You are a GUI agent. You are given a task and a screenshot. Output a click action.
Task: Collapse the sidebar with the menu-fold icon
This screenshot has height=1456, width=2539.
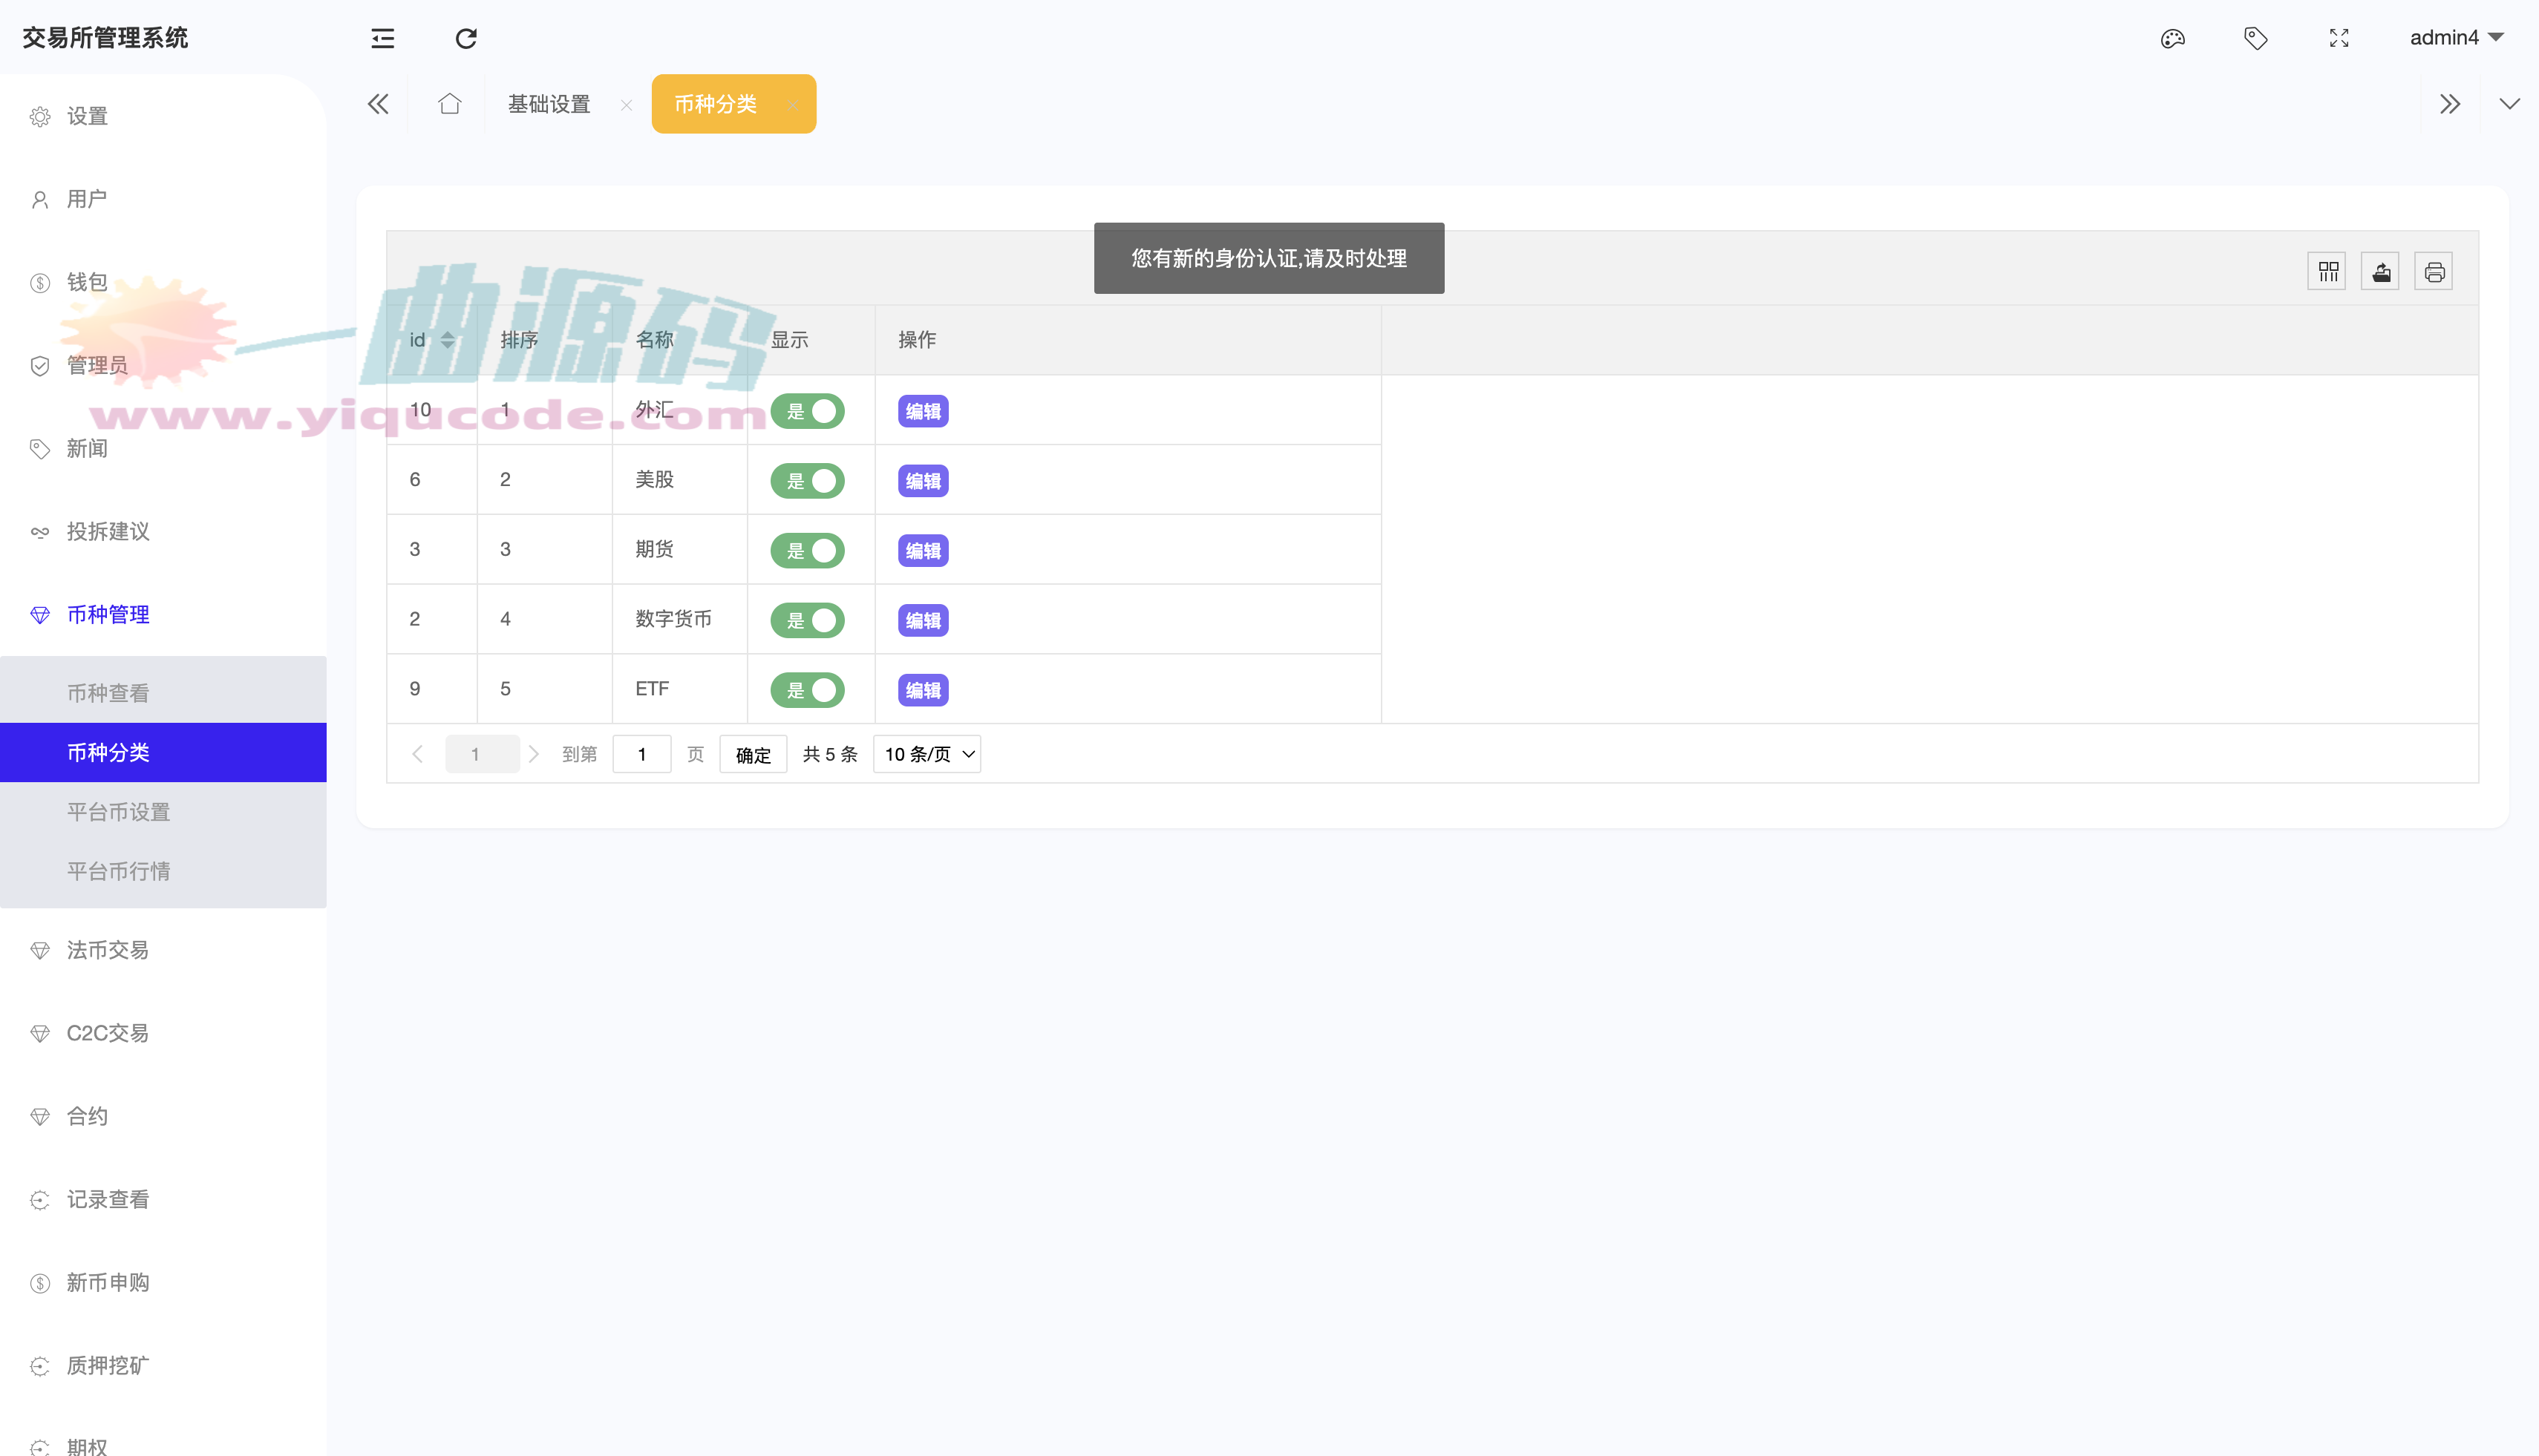click(x=382, y=38)
